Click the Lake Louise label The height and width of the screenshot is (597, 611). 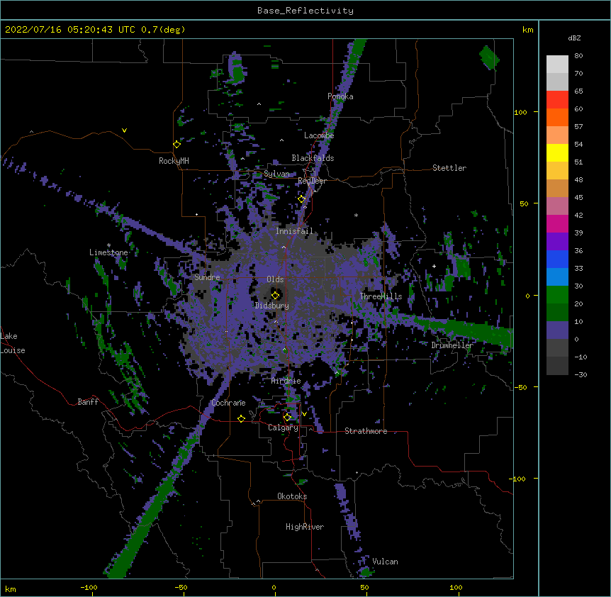[x=13, y=343]
